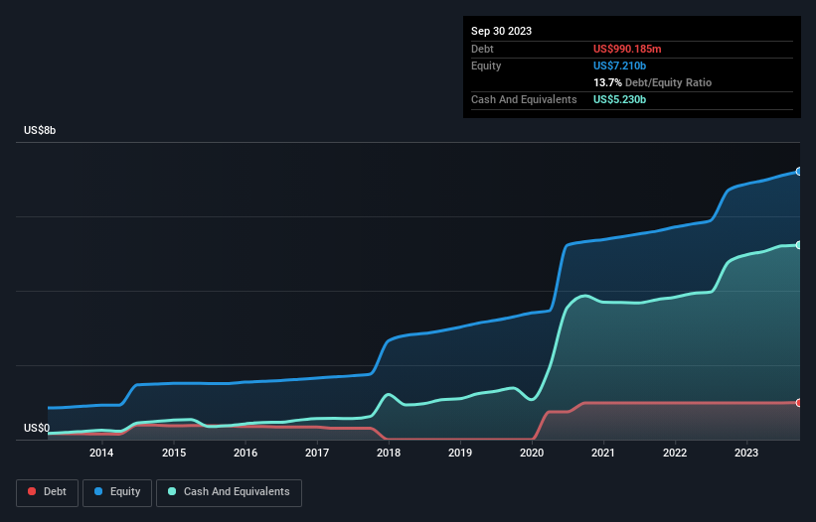Toggle Cash And Equivalents legend button

point(229,492)
